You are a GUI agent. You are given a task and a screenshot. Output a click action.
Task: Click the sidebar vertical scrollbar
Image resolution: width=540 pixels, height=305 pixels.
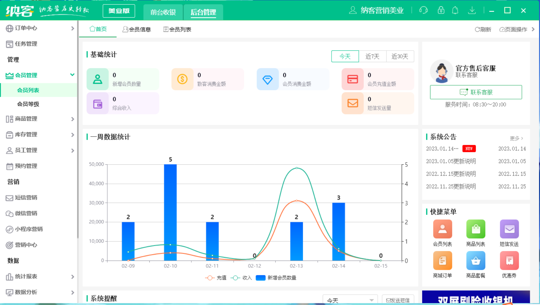click(x=78, y=129)
